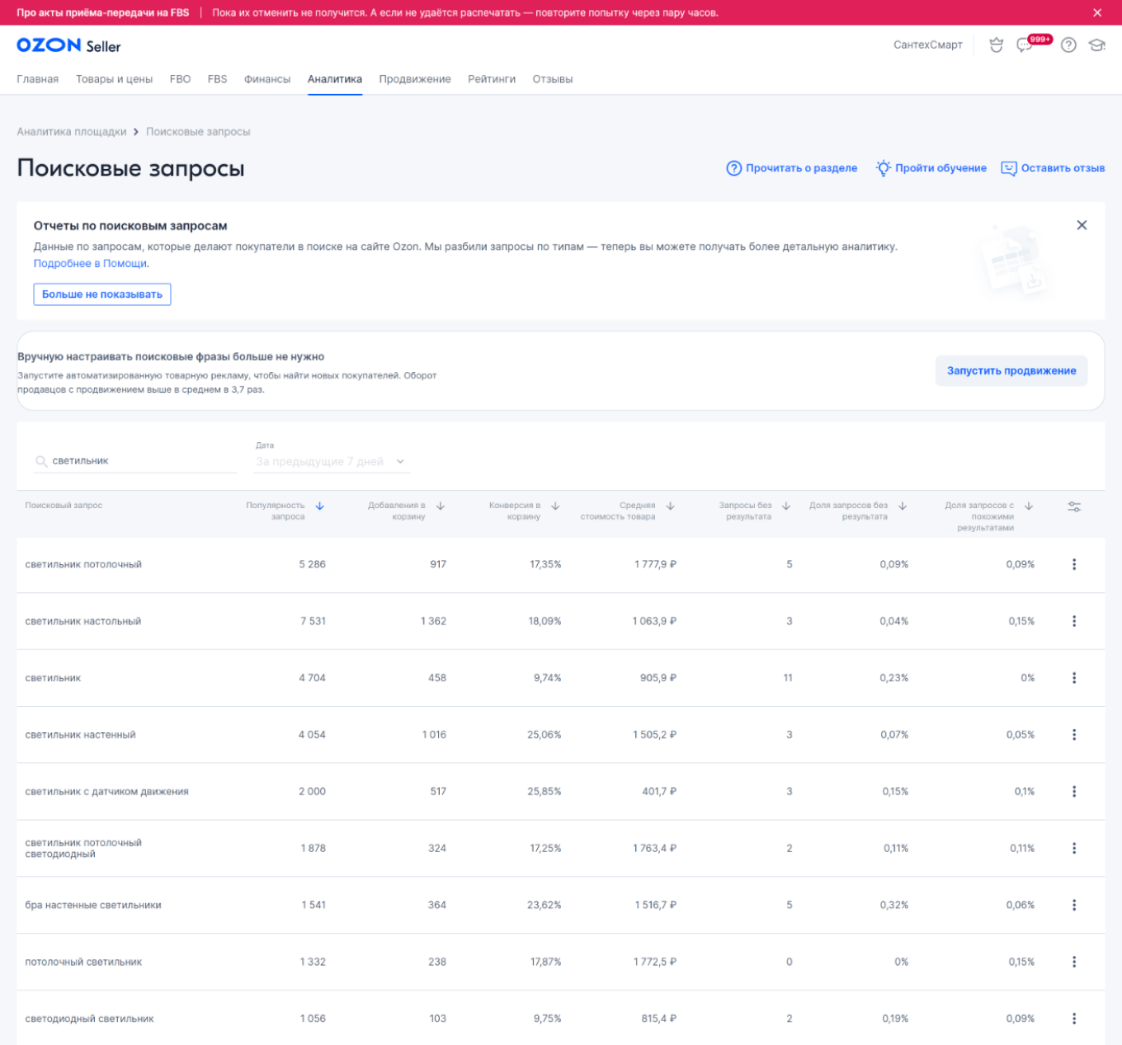Sort by Средняя стоимость товара arrow
The width and height of the screenshot is (1122, 1045).
[x=671, y=506]
